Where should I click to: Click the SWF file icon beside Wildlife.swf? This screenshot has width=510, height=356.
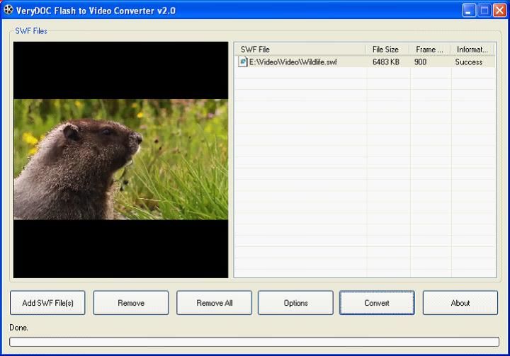(243, 62)
